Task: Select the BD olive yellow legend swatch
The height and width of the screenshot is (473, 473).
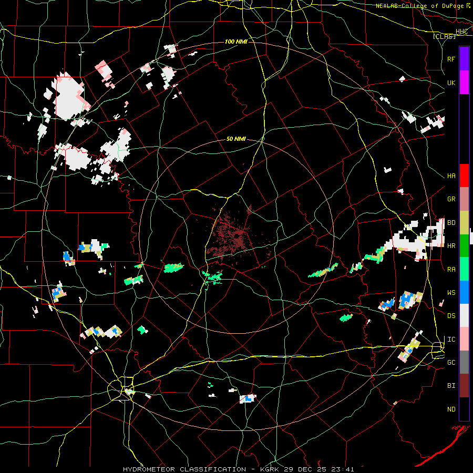Action: (464, 223)
